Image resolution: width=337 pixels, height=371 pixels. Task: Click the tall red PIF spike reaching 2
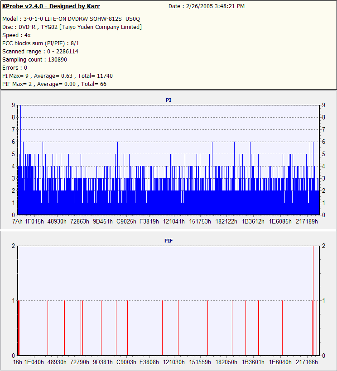click(x=313, y=300)
